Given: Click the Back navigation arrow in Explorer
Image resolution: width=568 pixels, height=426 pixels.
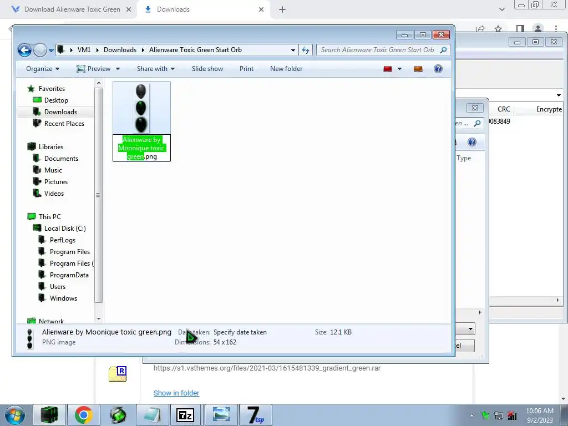Looking at the screenshot, I should point(24,50).
